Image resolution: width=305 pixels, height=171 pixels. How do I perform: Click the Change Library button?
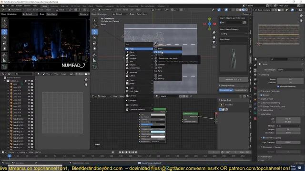click(x=226, y=90)
